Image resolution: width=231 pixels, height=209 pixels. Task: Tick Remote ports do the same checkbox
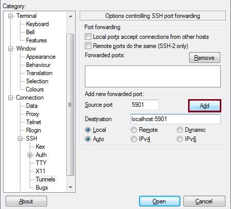(x=88, y=46)
